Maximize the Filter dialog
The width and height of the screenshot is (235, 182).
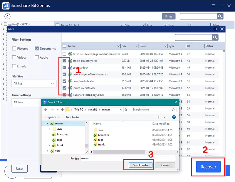[215, 29]
